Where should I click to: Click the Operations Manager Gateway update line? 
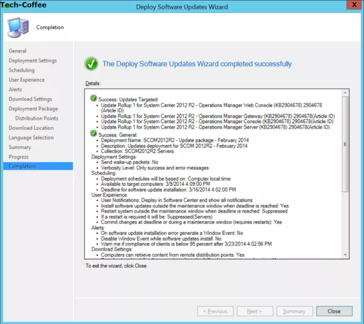pos(218,116)
